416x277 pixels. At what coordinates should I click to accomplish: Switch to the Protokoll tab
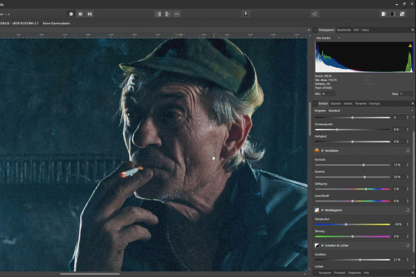click(x=340, y=273)
